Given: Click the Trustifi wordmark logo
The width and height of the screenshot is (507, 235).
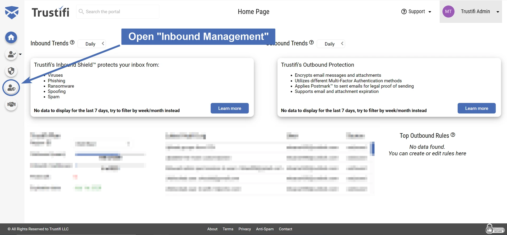Looking at the screenshot, I should [x=50, y=12].
